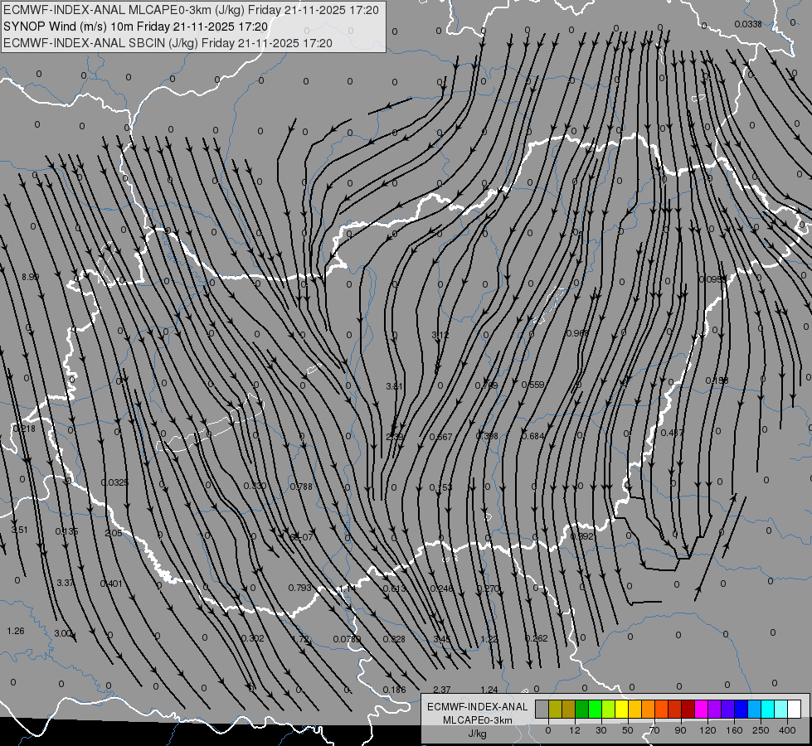Viewport: 812px width, 746px height.
Task: Click the map value 1.24
Action: tap(489, 690)
